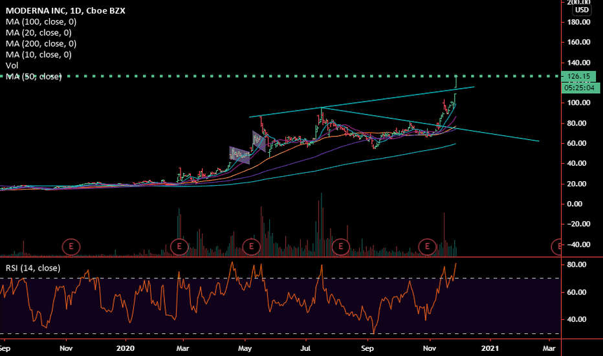Click the countdown timer 05:25:04
The width and height of the screenshot is (603, 356).
pos(580,88)
